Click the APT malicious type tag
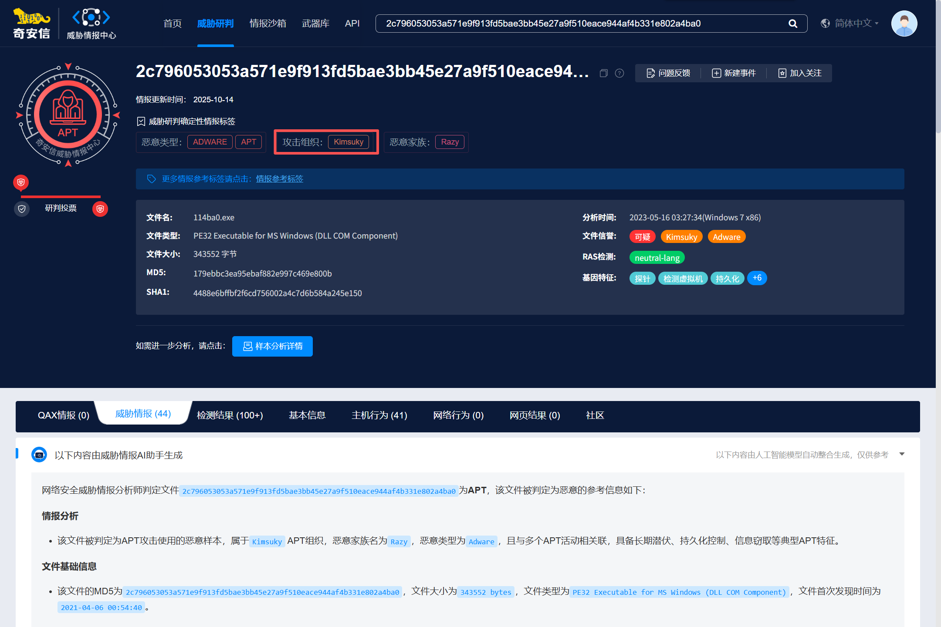The height and width of the screenshot is (627, 941). coord(249,142)
